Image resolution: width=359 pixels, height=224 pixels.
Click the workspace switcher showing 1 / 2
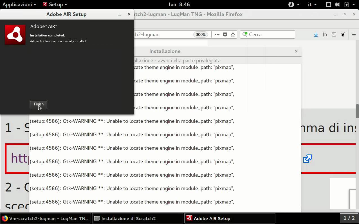click(x=349, y=218)
